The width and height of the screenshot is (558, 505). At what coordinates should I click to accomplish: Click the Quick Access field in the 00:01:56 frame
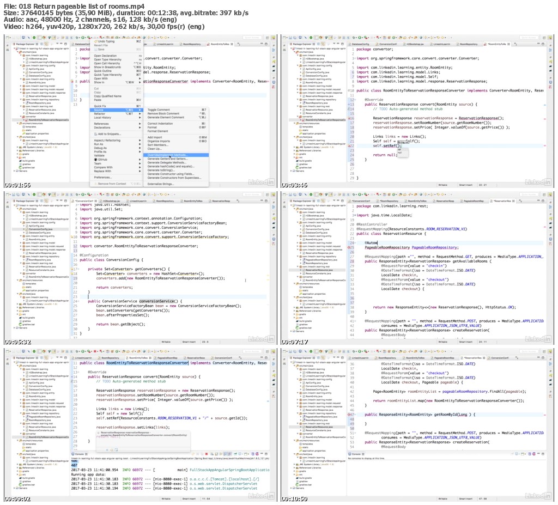coord(252,38)
